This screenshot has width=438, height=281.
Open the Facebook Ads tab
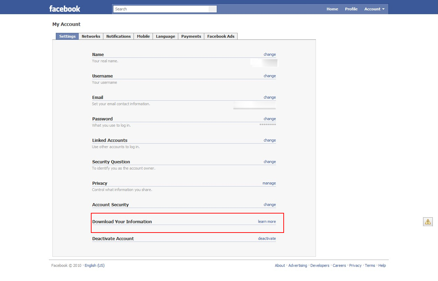click(221, 36)
